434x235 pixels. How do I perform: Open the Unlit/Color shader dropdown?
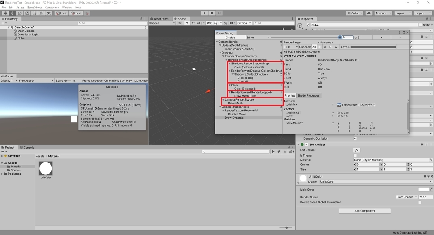376,182
